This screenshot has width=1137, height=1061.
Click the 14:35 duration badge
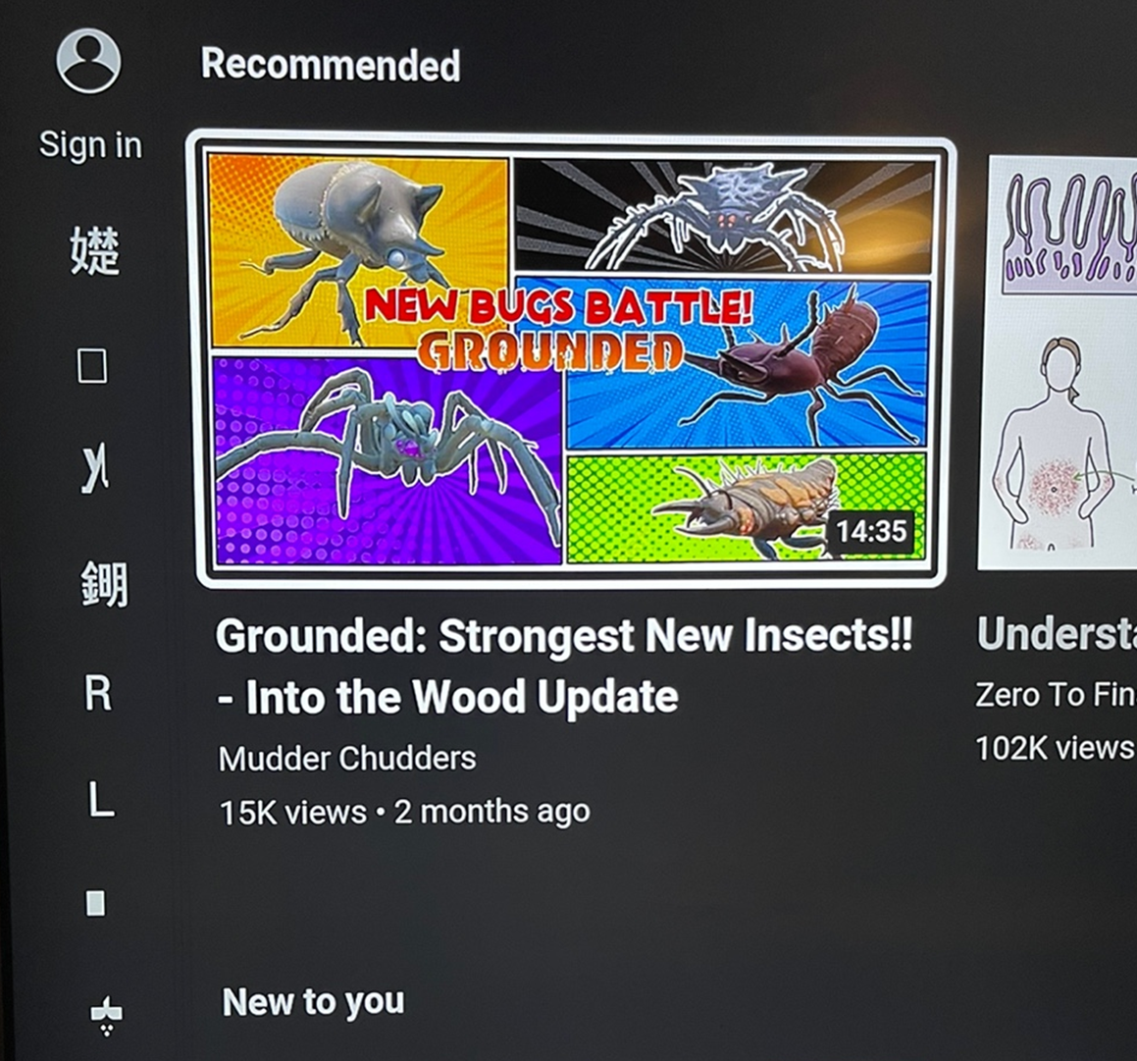pyautogui.click(x=871, y=530)
